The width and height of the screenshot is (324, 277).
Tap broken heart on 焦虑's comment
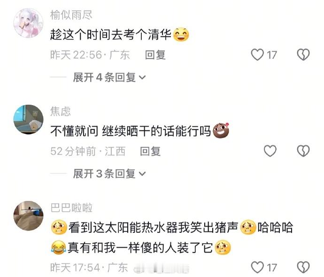click(x=303, y=151)
